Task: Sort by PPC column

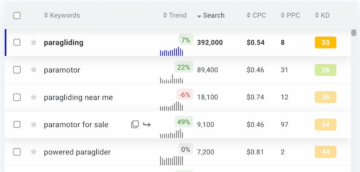Action: [290, 15]
